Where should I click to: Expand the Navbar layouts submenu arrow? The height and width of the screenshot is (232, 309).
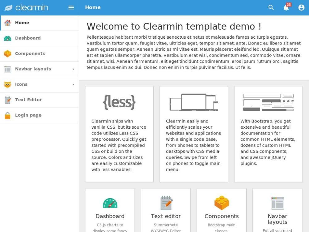coord(73,69)
